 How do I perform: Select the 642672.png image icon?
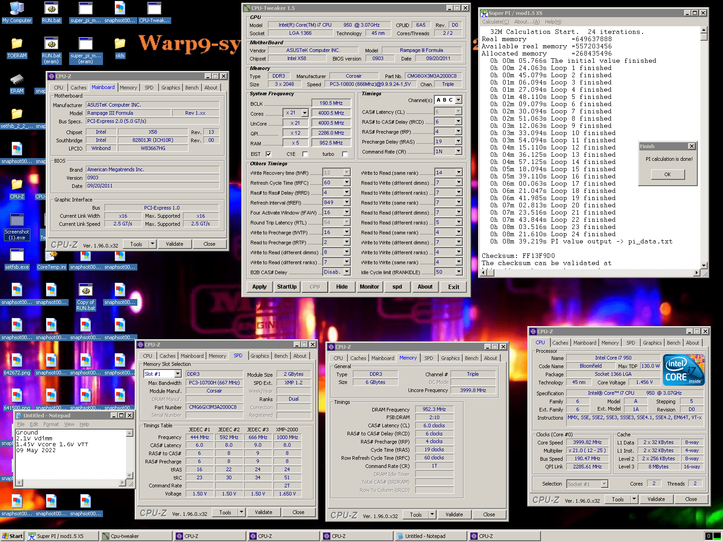17,365
